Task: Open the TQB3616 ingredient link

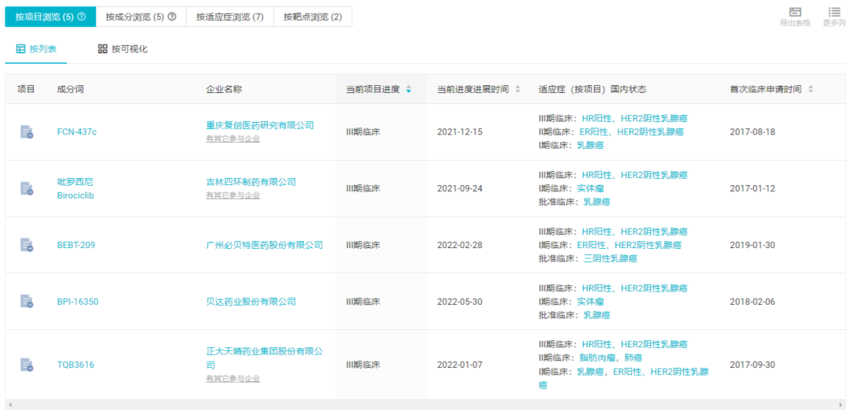Action: (76, 365)
